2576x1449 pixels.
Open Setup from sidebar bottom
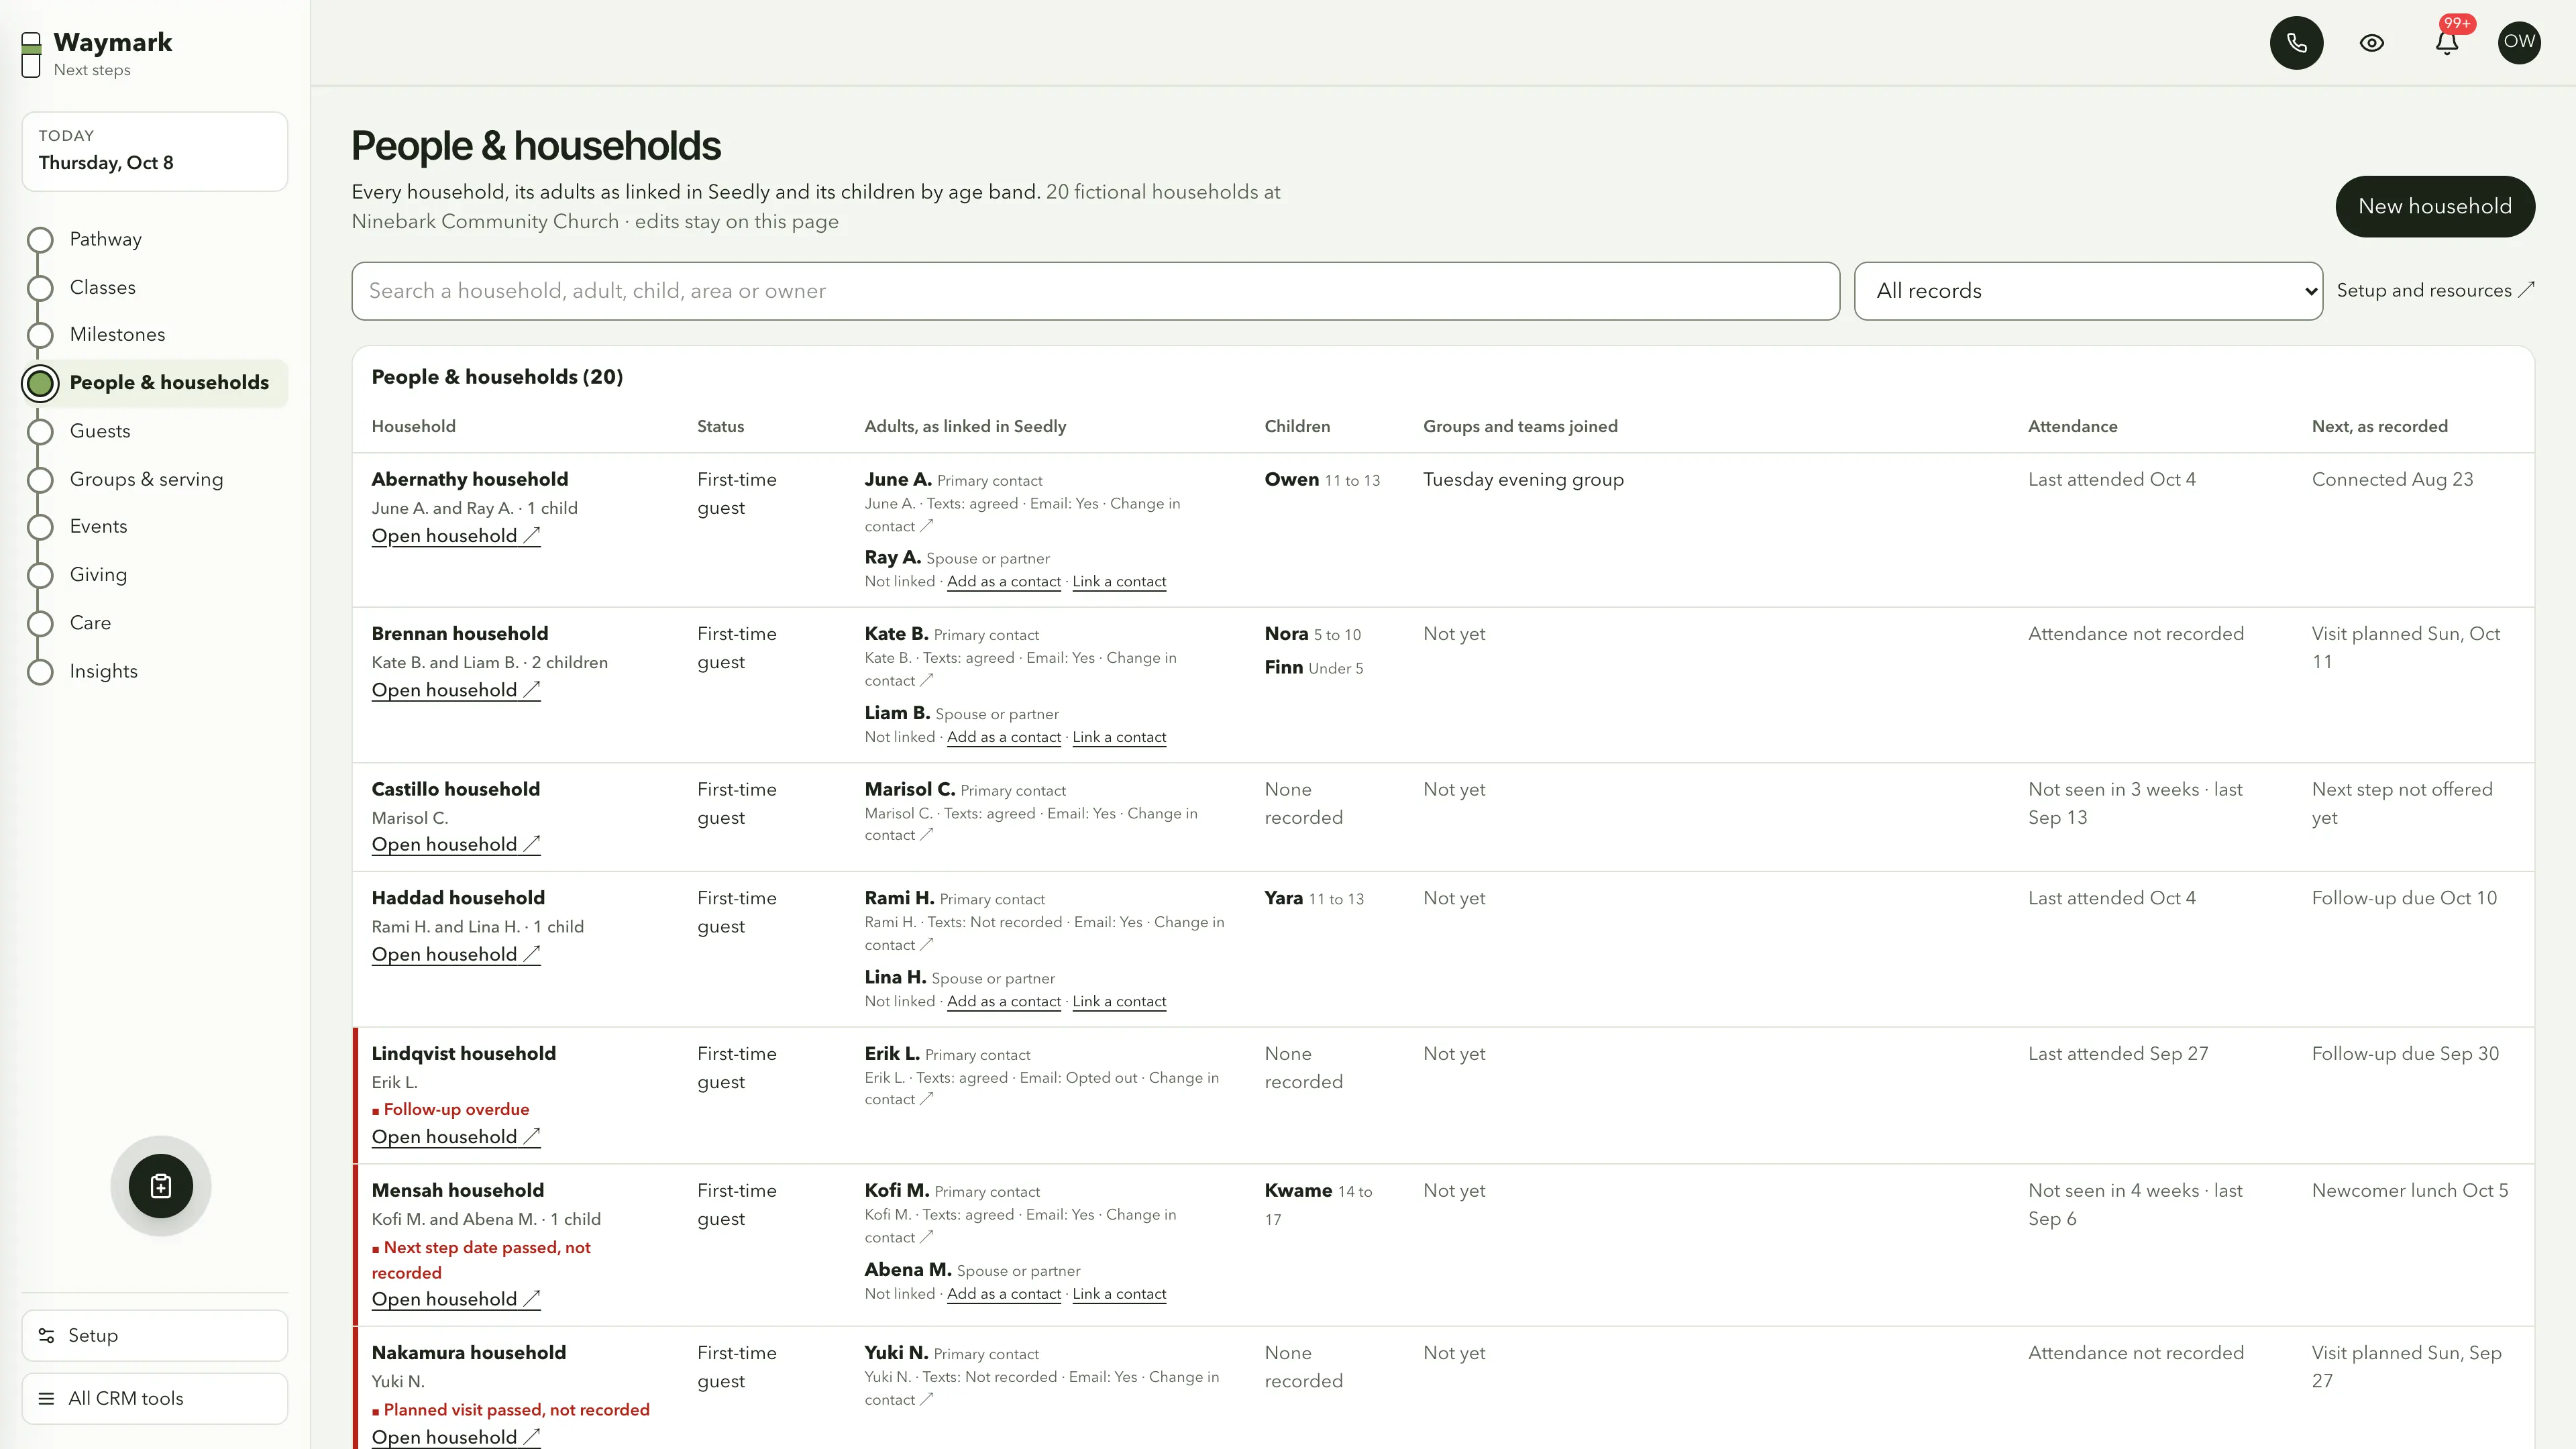155,1335
